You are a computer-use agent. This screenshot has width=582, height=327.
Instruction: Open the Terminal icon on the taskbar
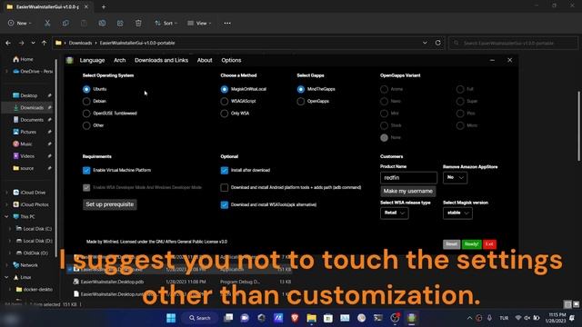(378, 318)
